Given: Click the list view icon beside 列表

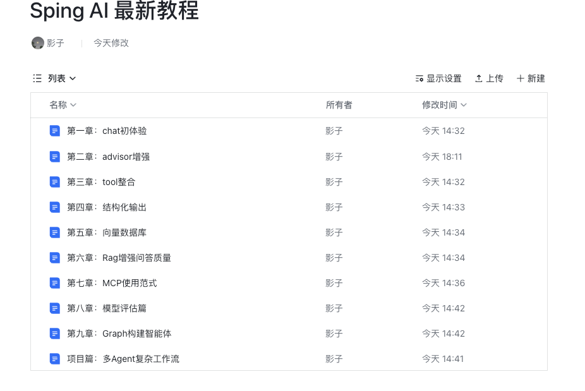Looking at the screenshot, I should tap(37, 78).
